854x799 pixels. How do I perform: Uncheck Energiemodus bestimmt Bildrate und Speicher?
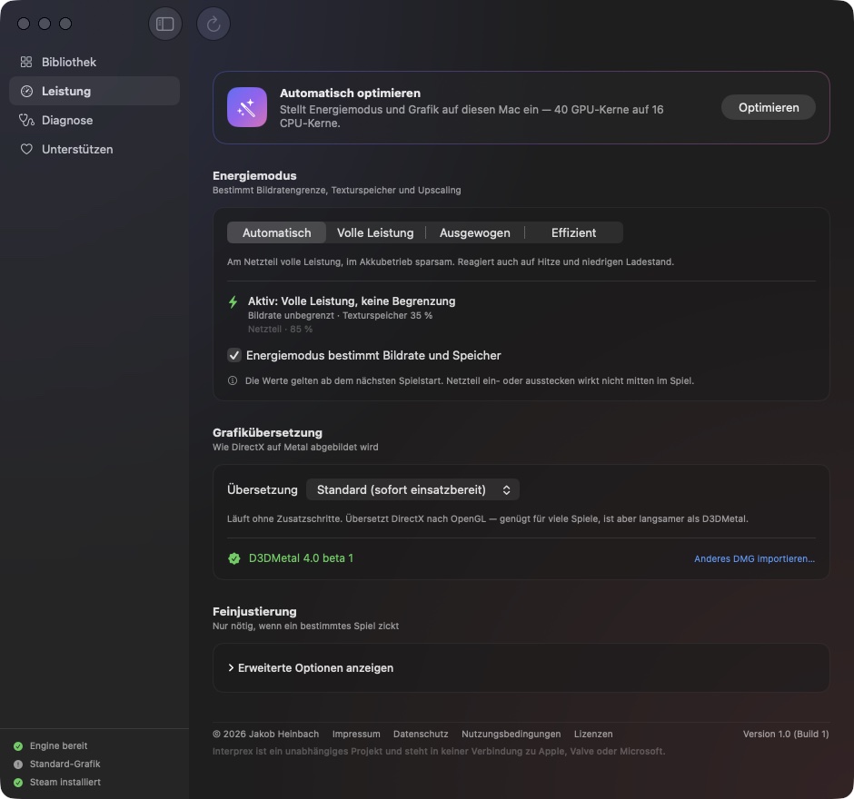(234, 355)
